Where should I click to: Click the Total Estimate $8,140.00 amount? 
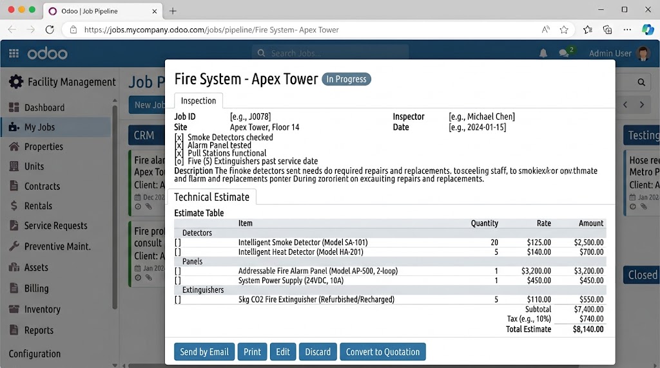click(x=588, y=329)
